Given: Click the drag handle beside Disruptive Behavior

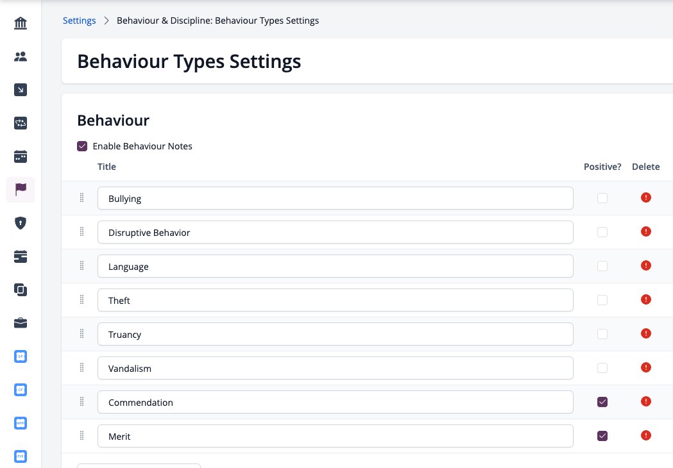Looking at the screenshot, I should pyautogui.click(x=81, y=232).
